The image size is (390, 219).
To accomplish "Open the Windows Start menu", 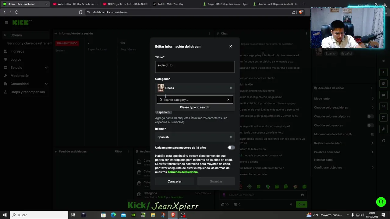I will tap(5, 215).
